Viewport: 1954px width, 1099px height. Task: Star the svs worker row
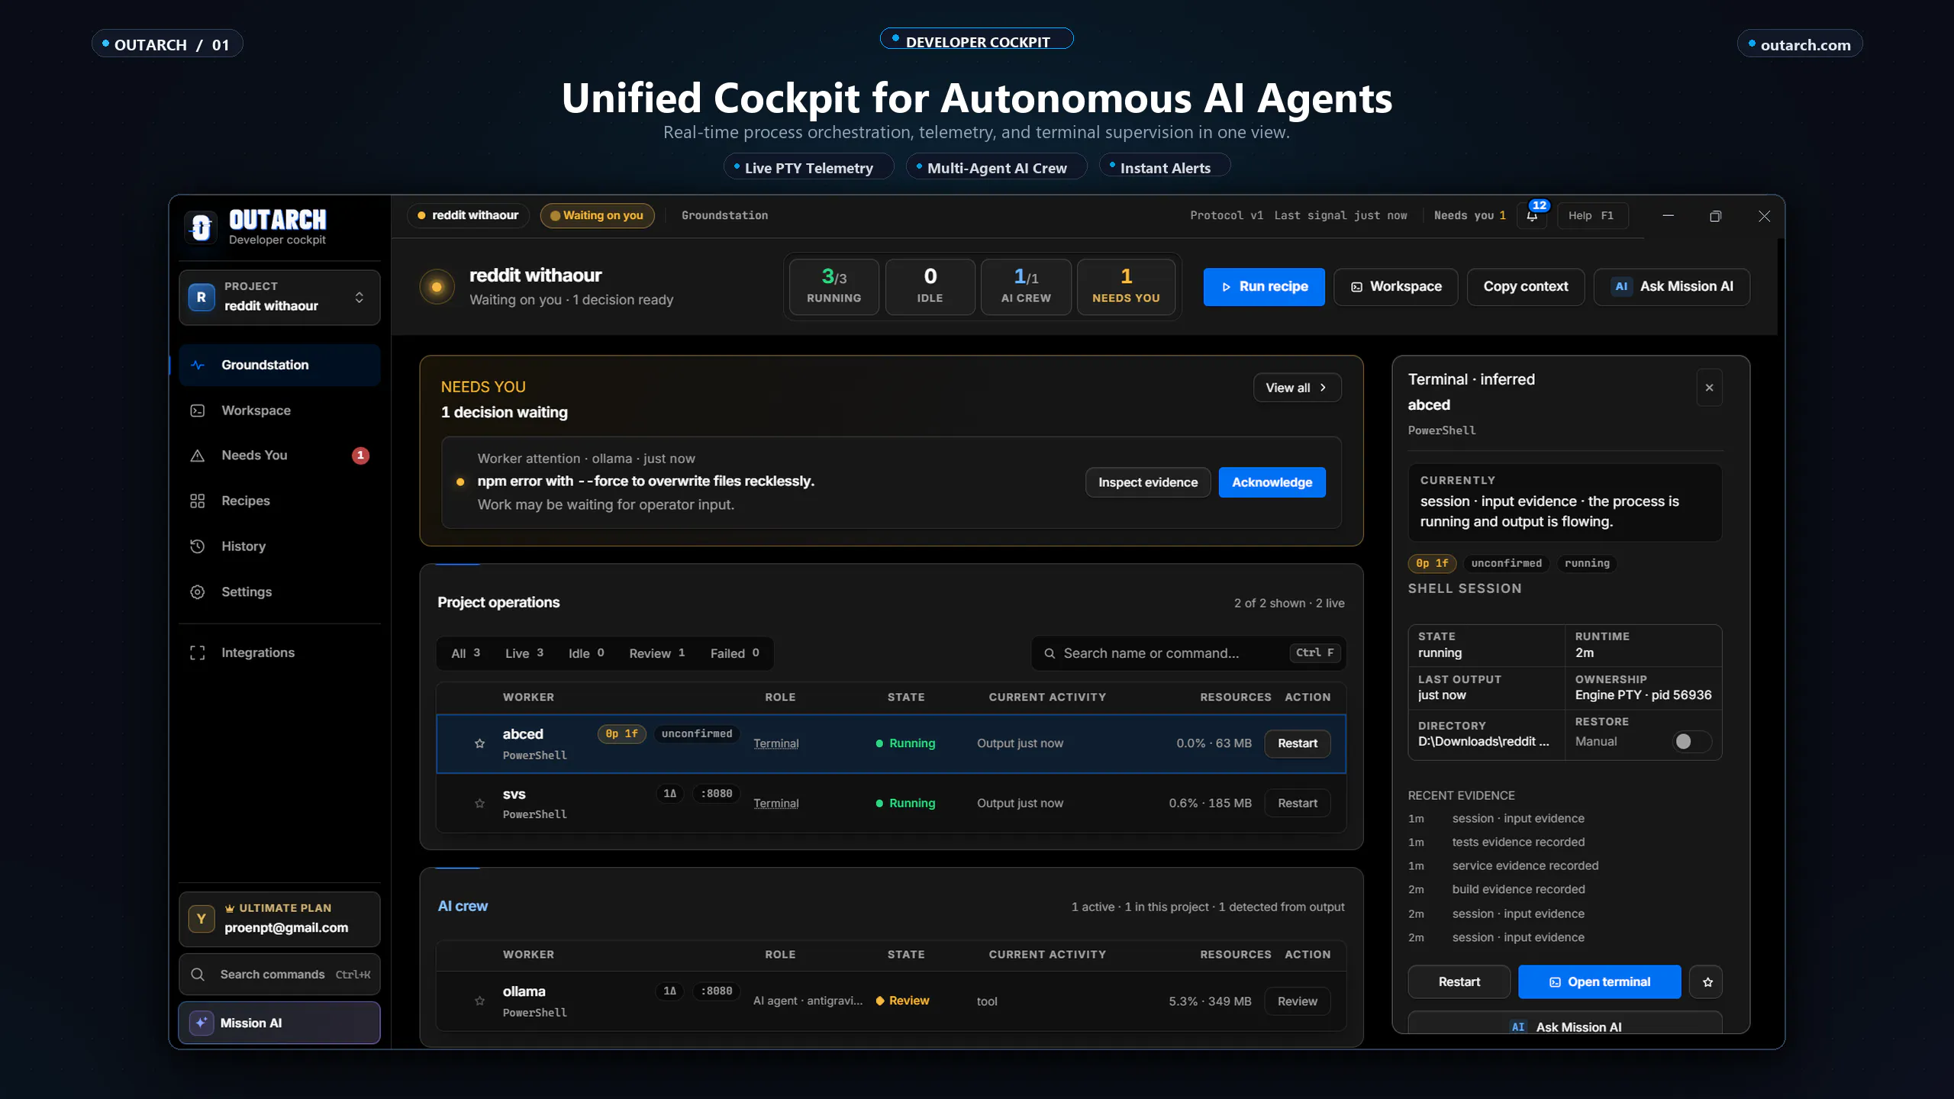(479, 803)
